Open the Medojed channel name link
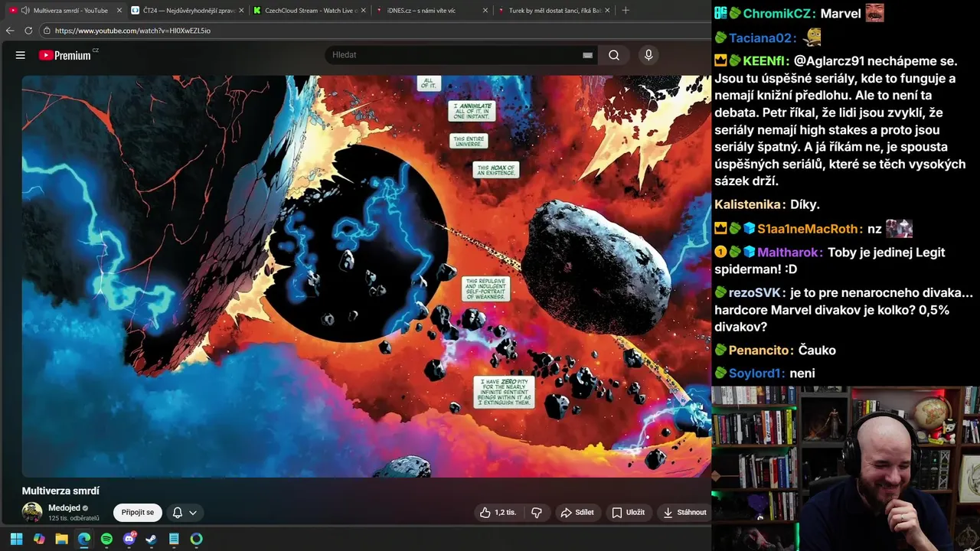This screenshot has width=980, height=551. coord(64,508)
